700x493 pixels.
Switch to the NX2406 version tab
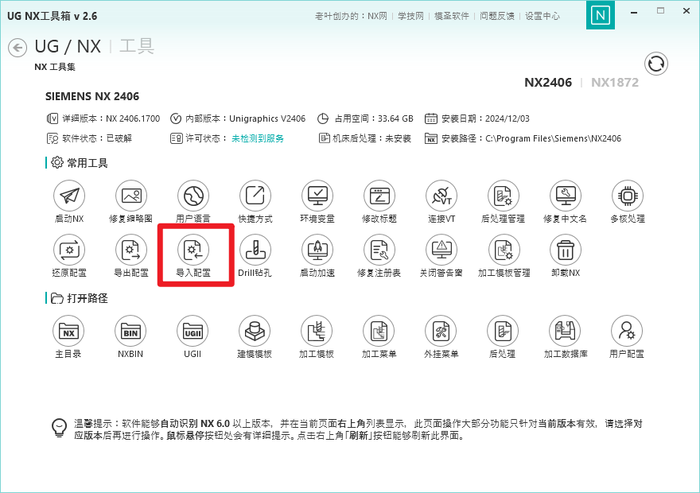click(x=548, y=83)
